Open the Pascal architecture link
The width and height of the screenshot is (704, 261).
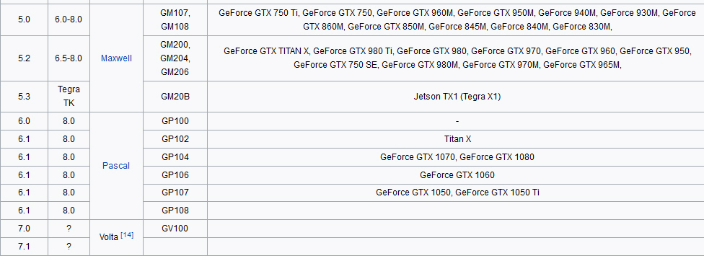(x=116, y=166)
